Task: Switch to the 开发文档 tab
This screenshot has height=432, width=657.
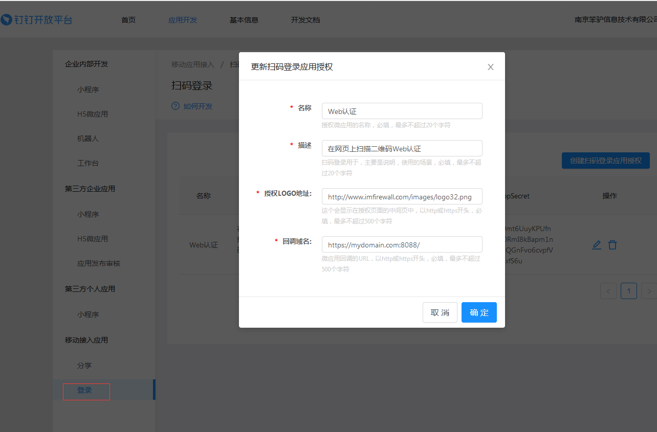Action: click(305, 20)
